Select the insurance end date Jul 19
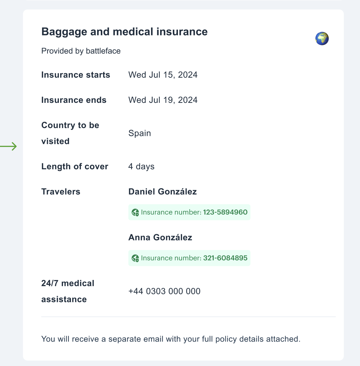 pos(163,100)
